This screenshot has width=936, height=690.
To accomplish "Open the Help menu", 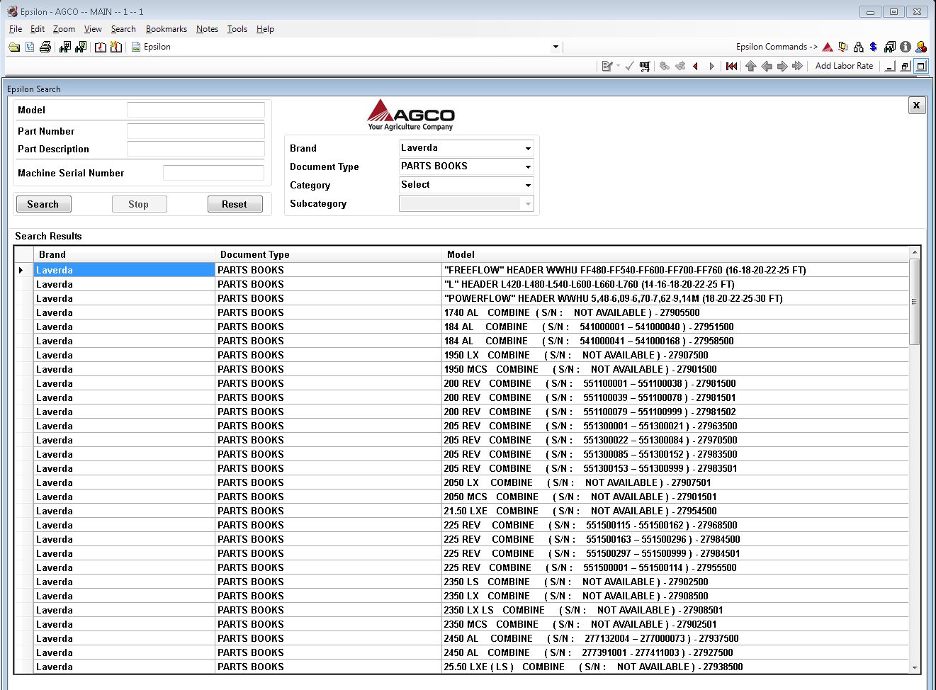I will [265, 29].
